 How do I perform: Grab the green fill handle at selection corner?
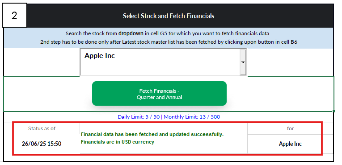click(334, 111)
